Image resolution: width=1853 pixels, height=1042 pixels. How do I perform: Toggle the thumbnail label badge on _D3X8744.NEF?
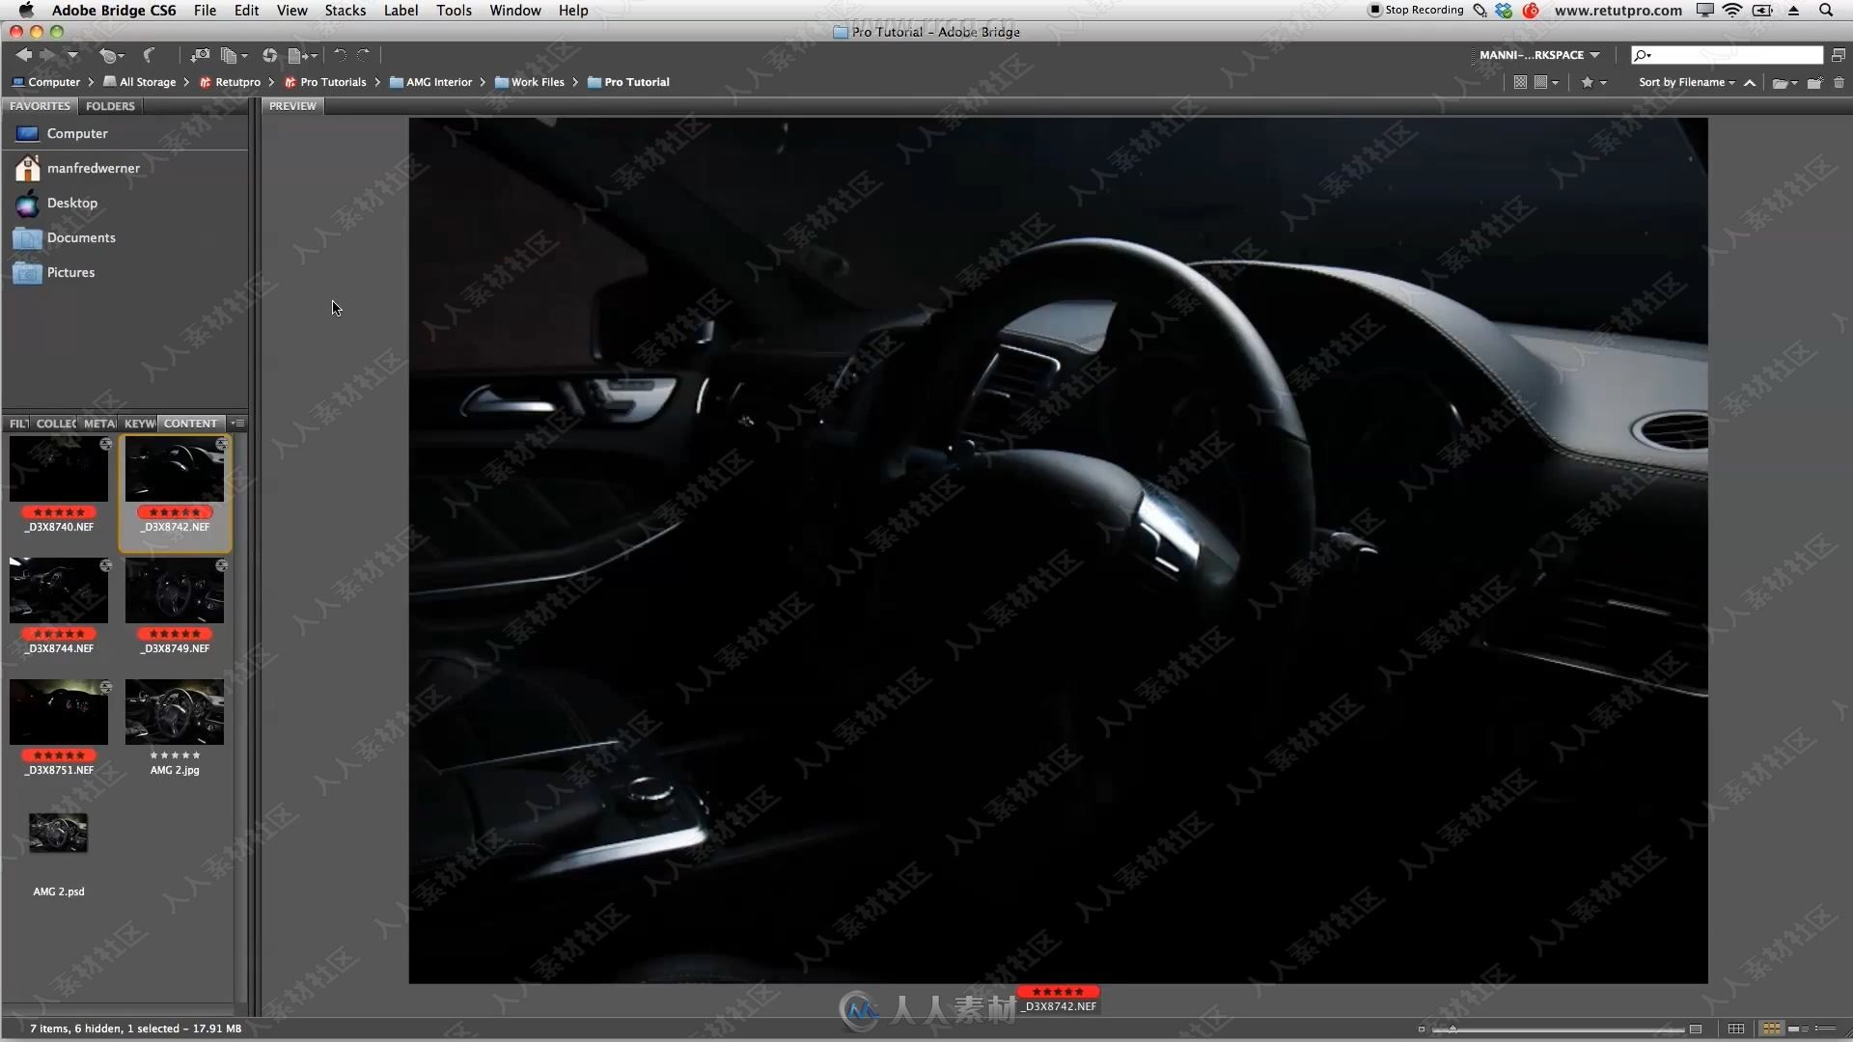click(60, 634)
